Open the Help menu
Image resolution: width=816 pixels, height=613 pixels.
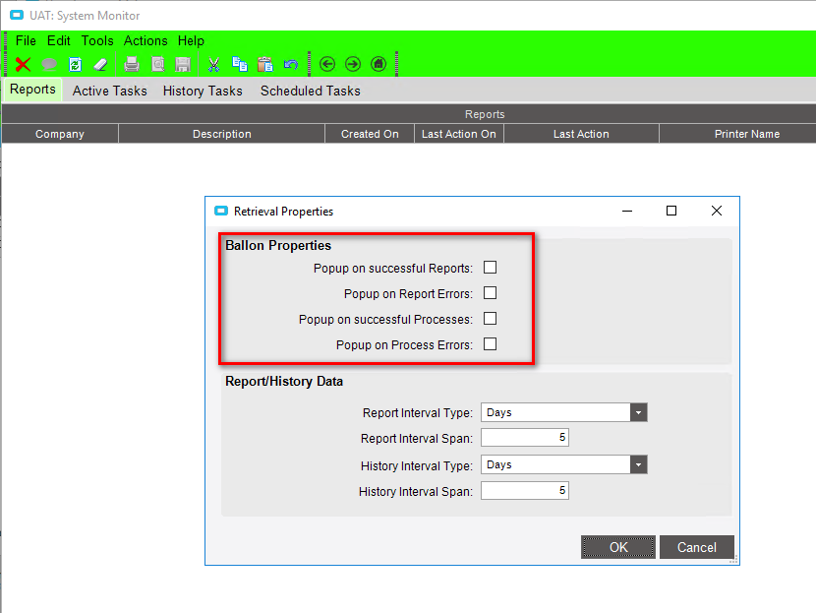(x=191, y=40)
